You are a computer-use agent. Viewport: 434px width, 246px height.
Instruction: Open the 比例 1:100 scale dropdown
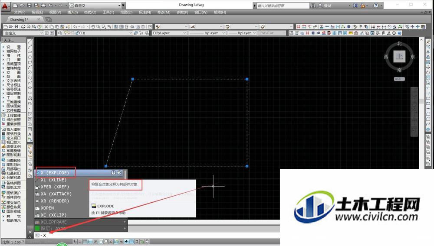tap(13, 242)
